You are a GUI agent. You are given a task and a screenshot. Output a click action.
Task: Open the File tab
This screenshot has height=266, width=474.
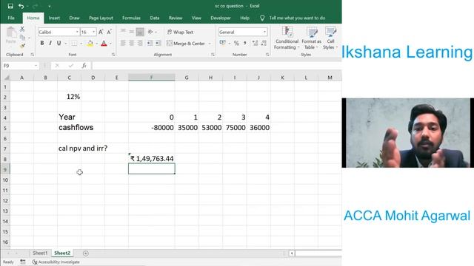click(x=11, y=18)
